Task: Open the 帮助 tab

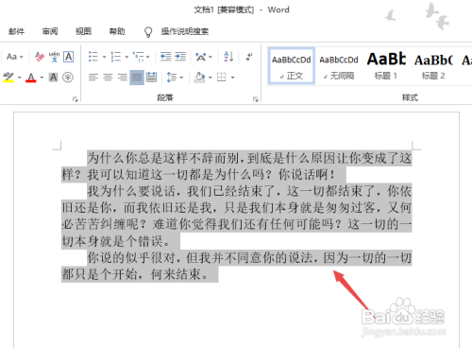Action: 117,31
